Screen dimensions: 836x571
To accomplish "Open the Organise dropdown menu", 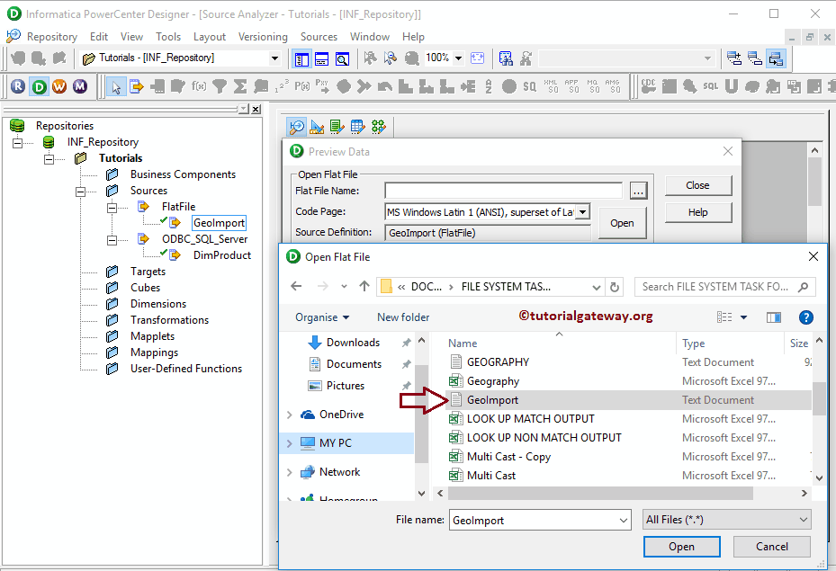I will tap(322, 317).
